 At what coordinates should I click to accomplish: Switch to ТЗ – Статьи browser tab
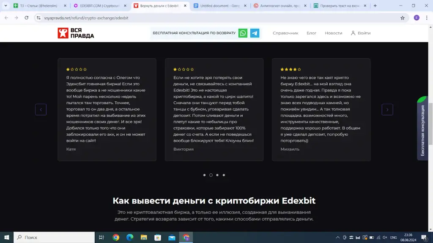pyautogui.click(x=39, y=5)
